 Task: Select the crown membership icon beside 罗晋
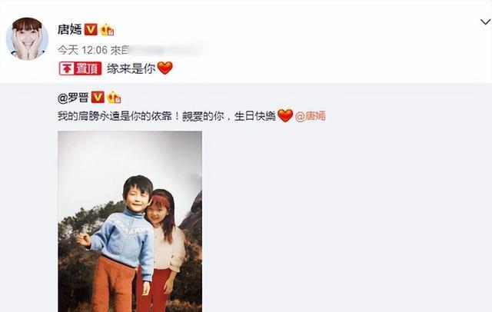(114, 98)
